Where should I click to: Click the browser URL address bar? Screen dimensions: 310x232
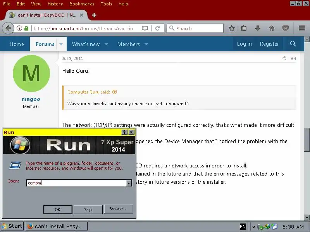coord(83,28)
